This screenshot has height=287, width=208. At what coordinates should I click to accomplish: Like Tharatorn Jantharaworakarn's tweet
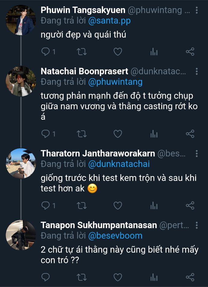pos(118,205)
